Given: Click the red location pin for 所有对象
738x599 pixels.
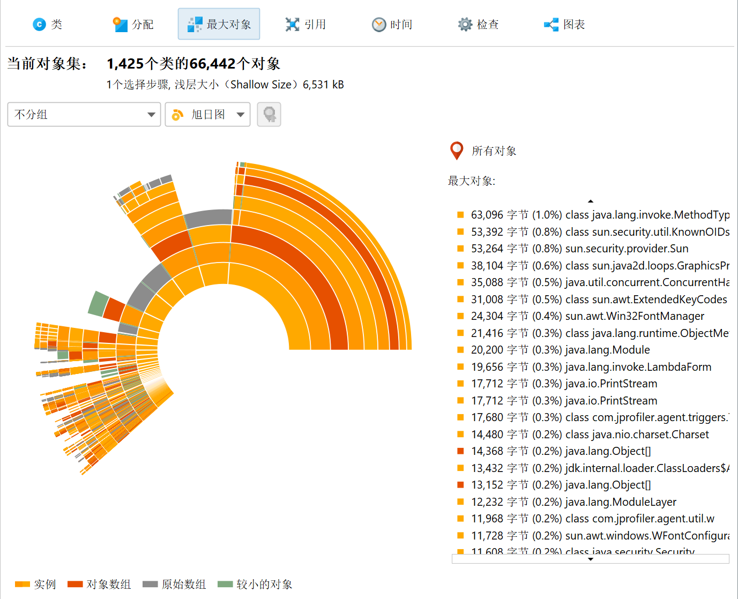Looking at the screenshot, I should pos(457,151).
